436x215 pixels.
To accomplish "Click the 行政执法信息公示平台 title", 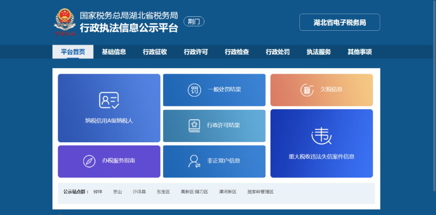I will [x=129, y=28].
